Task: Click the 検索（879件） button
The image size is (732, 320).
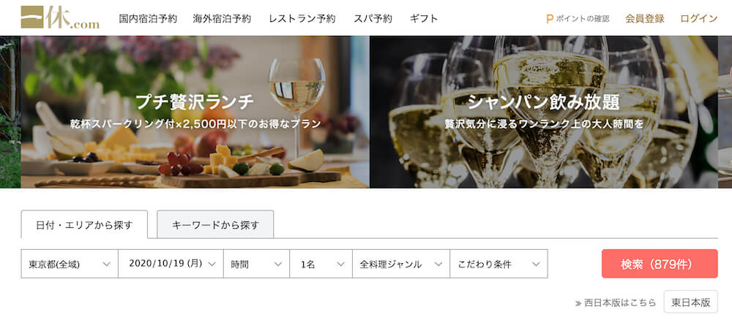Action: tap(660, 264)
